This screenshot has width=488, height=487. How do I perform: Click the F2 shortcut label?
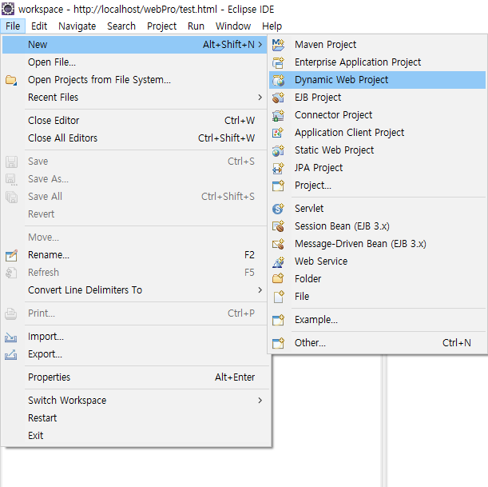pyautogui.click(x=249, y=255)
